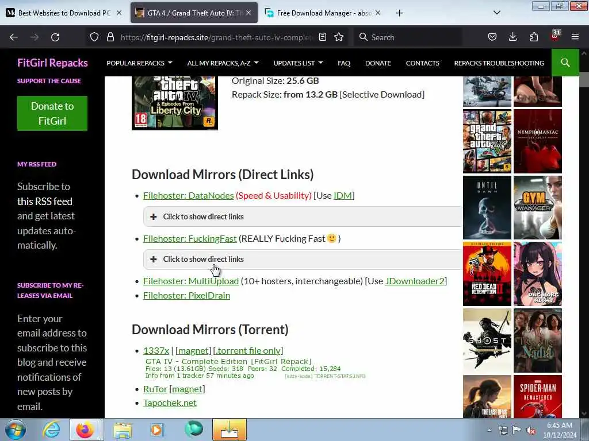
Task: Toggle the reader view icon
Action: [322, 37]
